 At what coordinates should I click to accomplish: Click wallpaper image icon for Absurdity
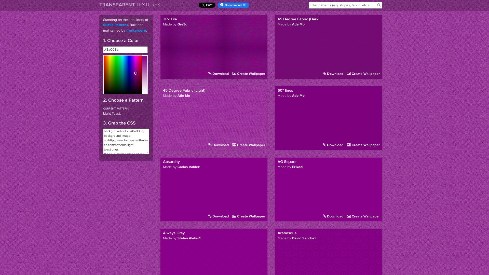234,216
